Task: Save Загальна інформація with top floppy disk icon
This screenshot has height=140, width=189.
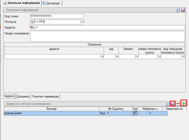Action: click(183, 10)
